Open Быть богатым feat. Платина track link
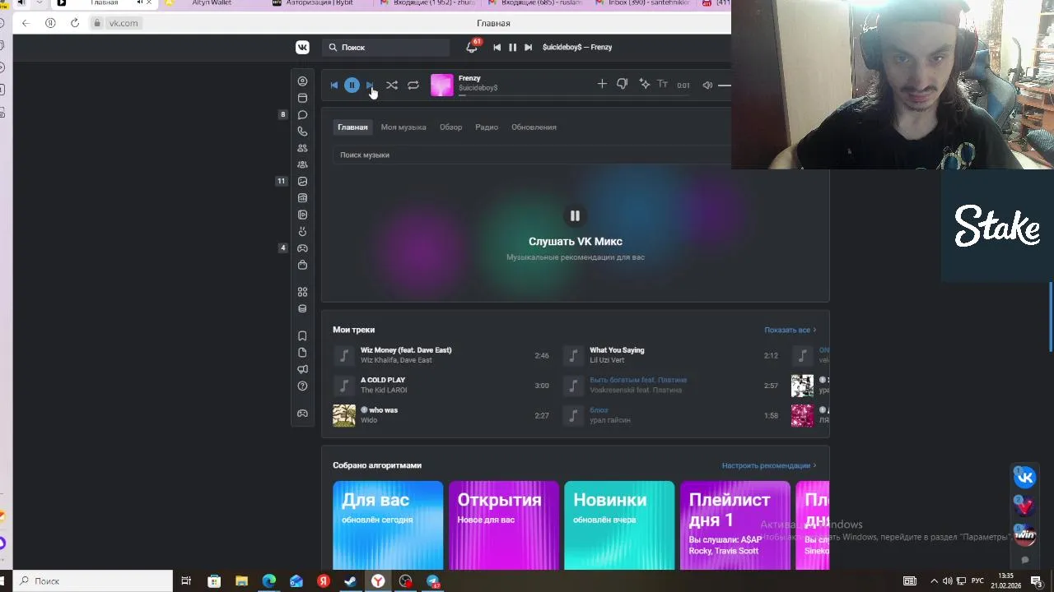This screenshot has width=1054, height=592. click(638, 380)
